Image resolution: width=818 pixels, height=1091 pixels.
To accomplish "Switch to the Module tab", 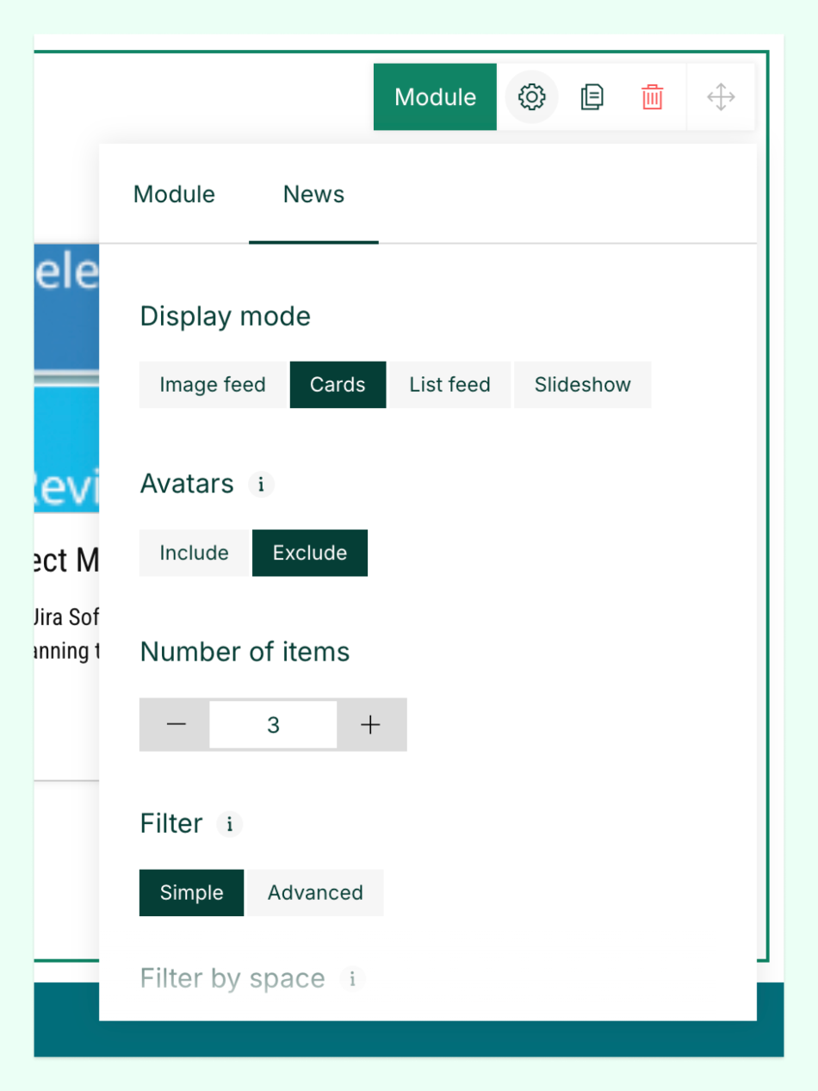I will pos(174,195).
